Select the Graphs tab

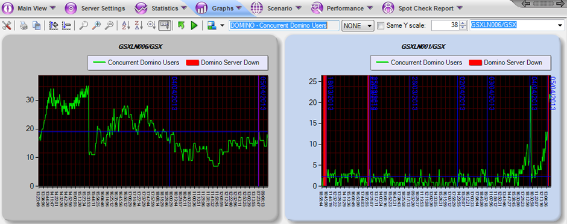(x=223, y=8)
